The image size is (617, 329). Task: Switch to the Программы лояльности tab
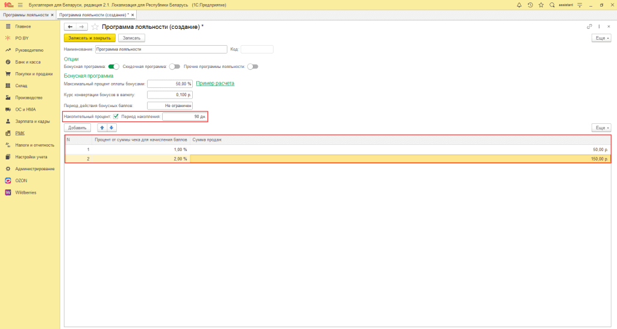click(x=25, y=14)
